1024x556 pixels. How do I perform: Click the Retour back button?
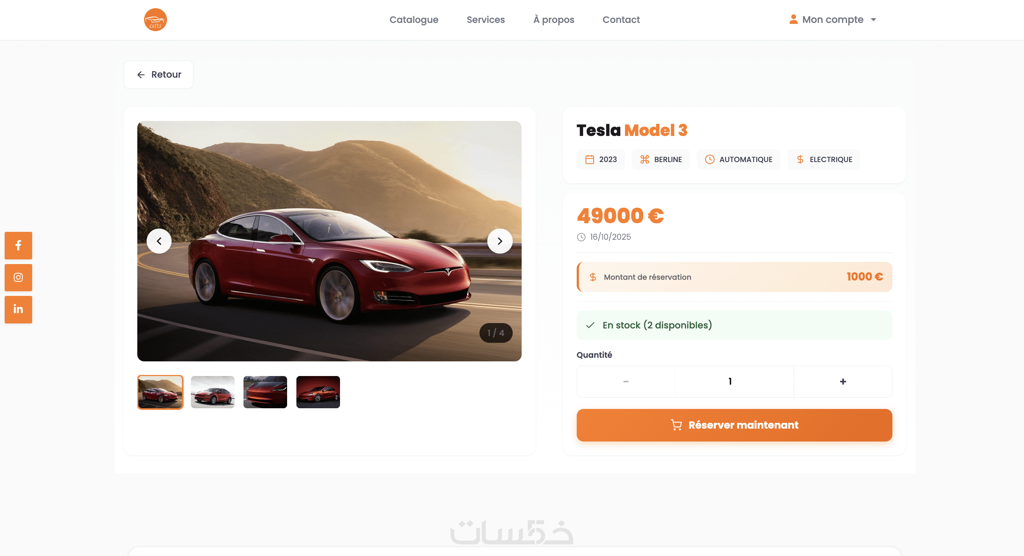[158, 74]
